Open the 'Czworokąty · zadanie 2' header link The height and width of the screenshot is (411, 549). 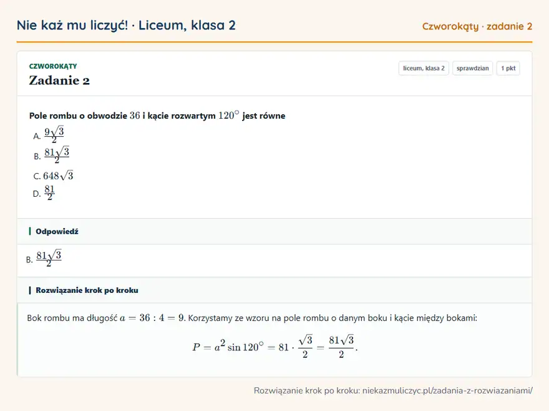pyautogui.click(x=477, y=26)
